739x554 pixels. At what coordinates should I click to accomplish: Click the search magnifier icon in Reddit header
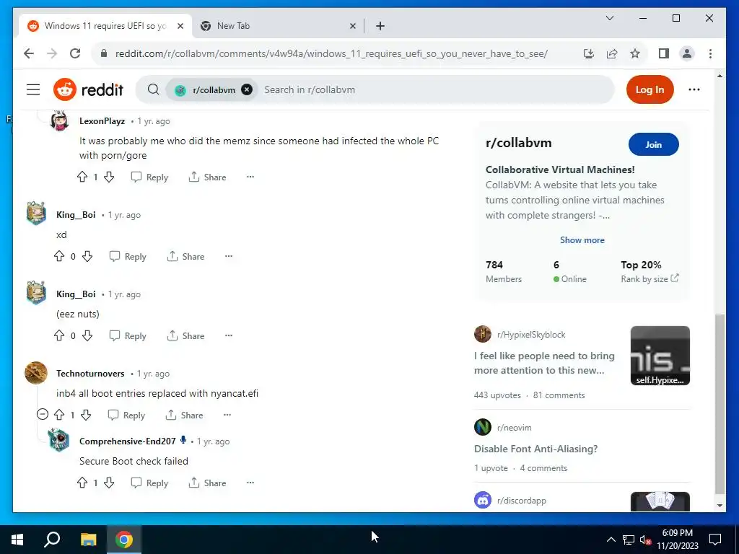tap(153, 89)
